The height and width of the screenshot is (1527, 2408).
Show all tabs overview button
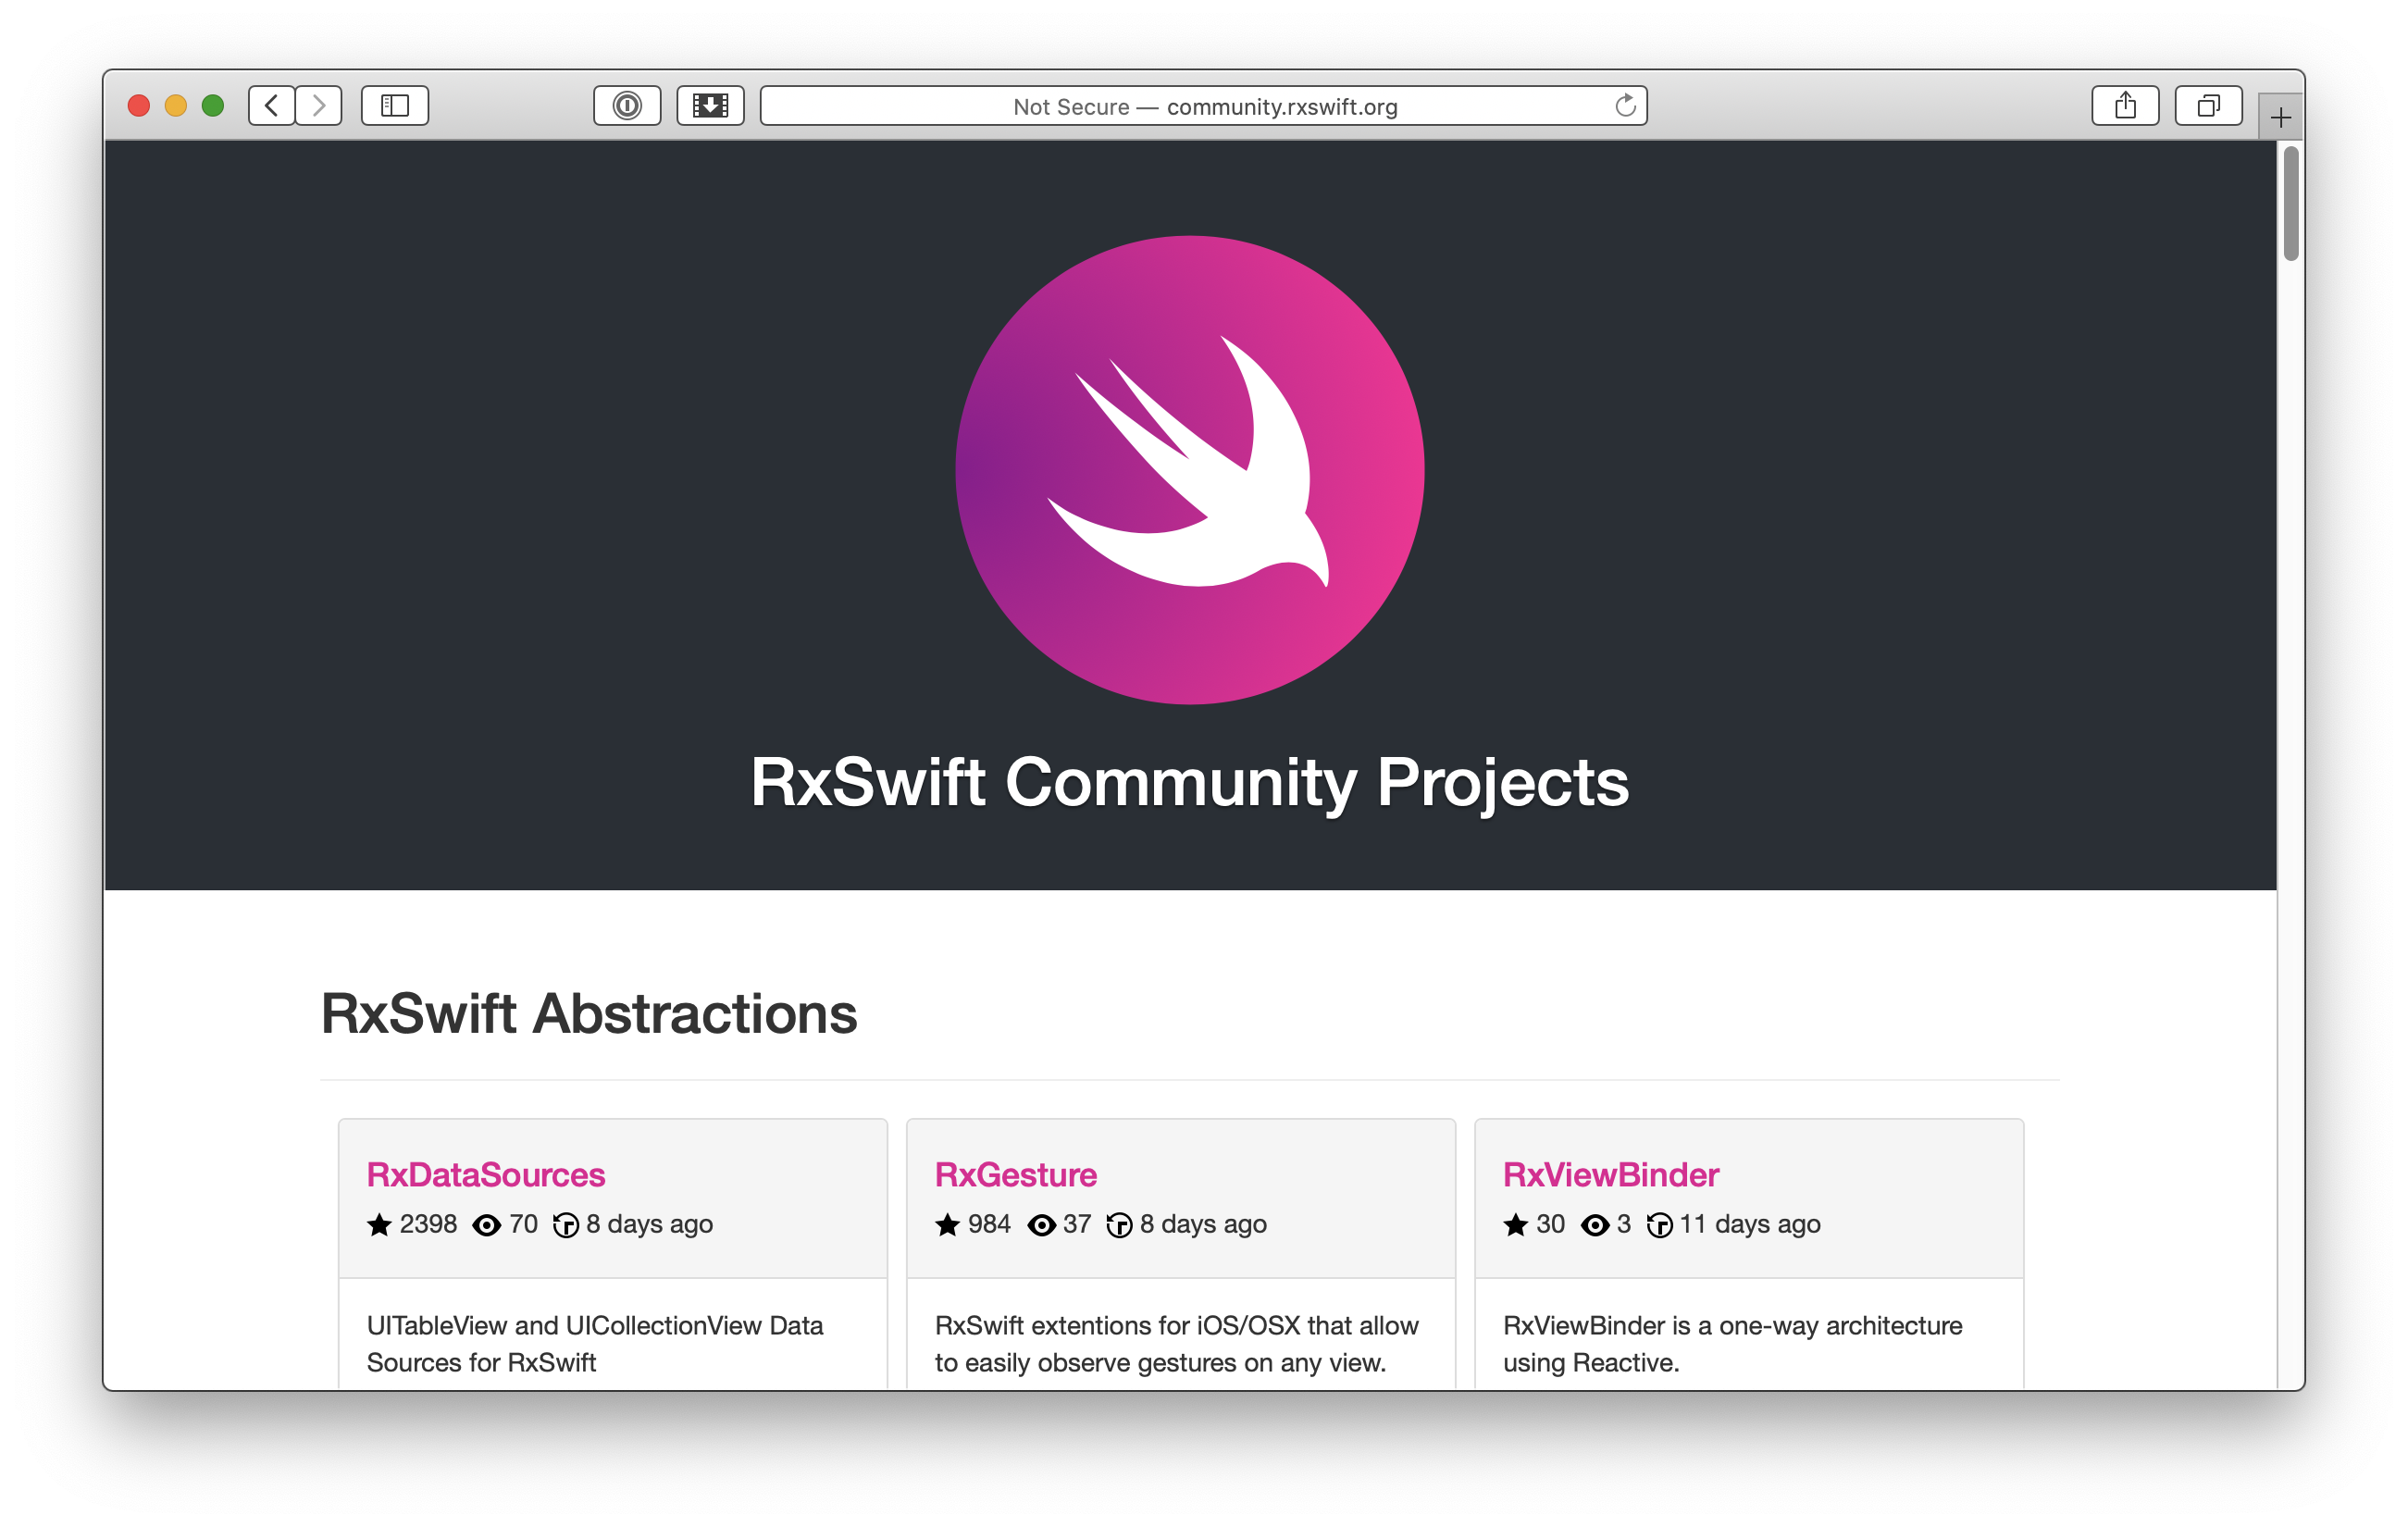(x=2208, y=105)
